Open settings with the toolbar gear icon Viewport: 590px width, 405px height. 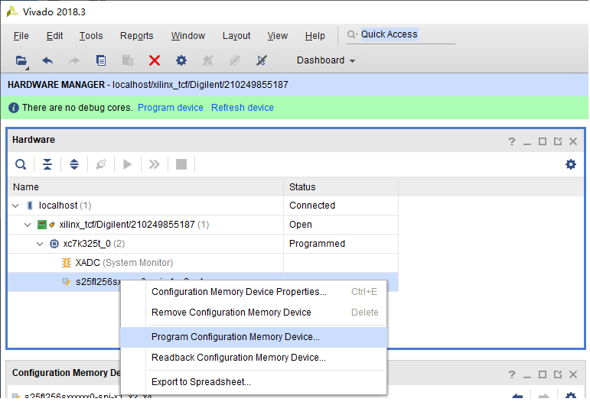[181, 60]
